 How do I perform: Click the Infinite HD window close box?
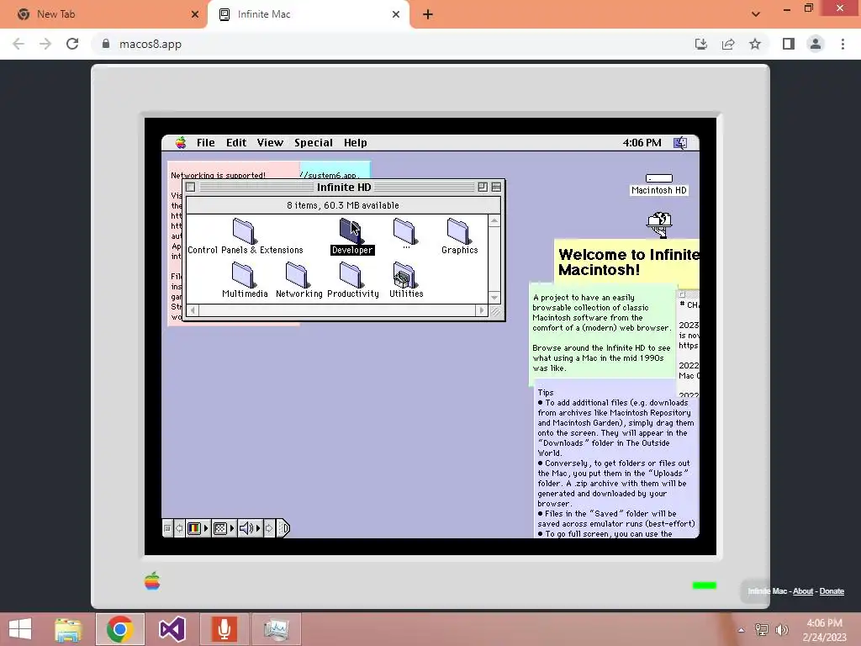click(x=191, y=188)
